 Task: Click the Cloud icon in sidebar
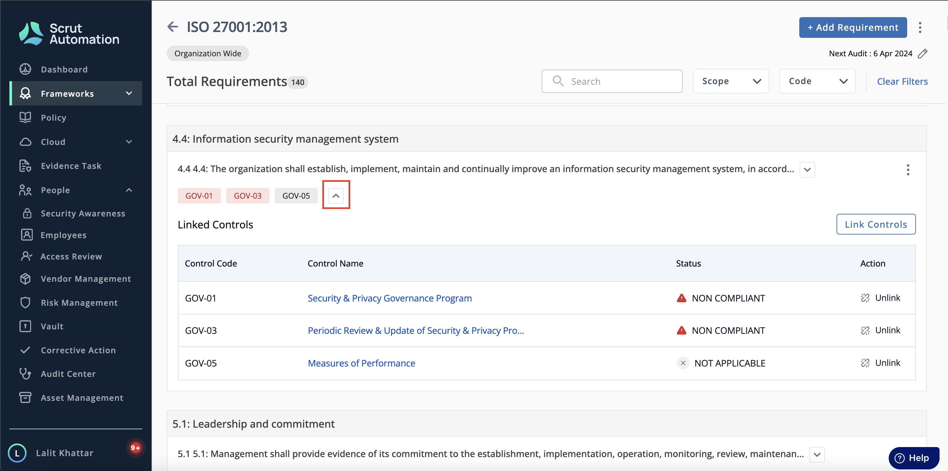tap(25, 142)
